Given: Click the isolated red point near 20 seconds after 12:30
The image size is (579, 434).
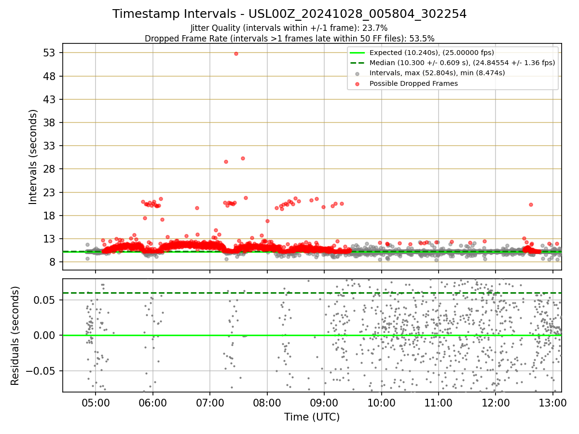Looking at the screenshot, I should (x=531, y=204).
